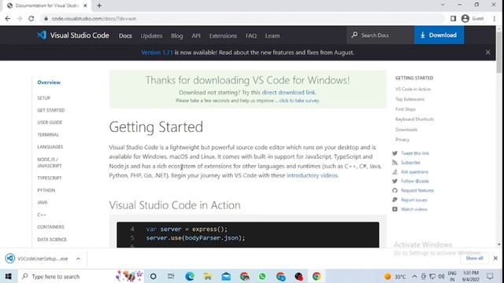Dismiss the Version 1.71 announcement banner
The height and width of the screenshot is (283, 504).
coord(488,52)
